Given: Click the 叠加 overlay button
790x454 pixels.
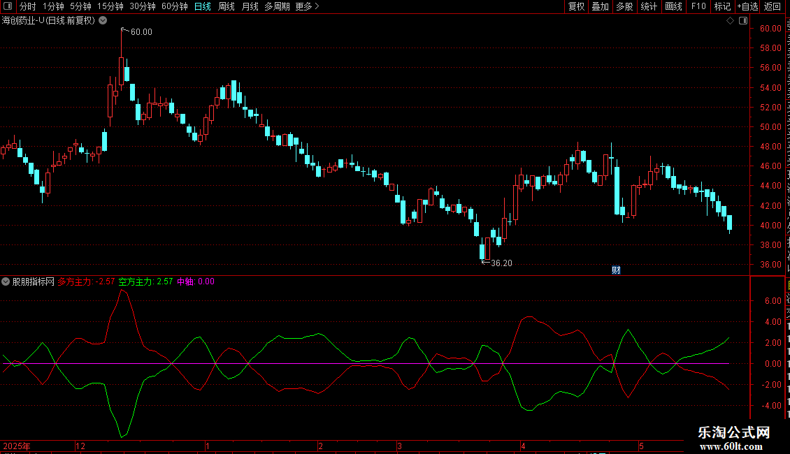Looking at the screenshot, I should [x=600, y=6].
